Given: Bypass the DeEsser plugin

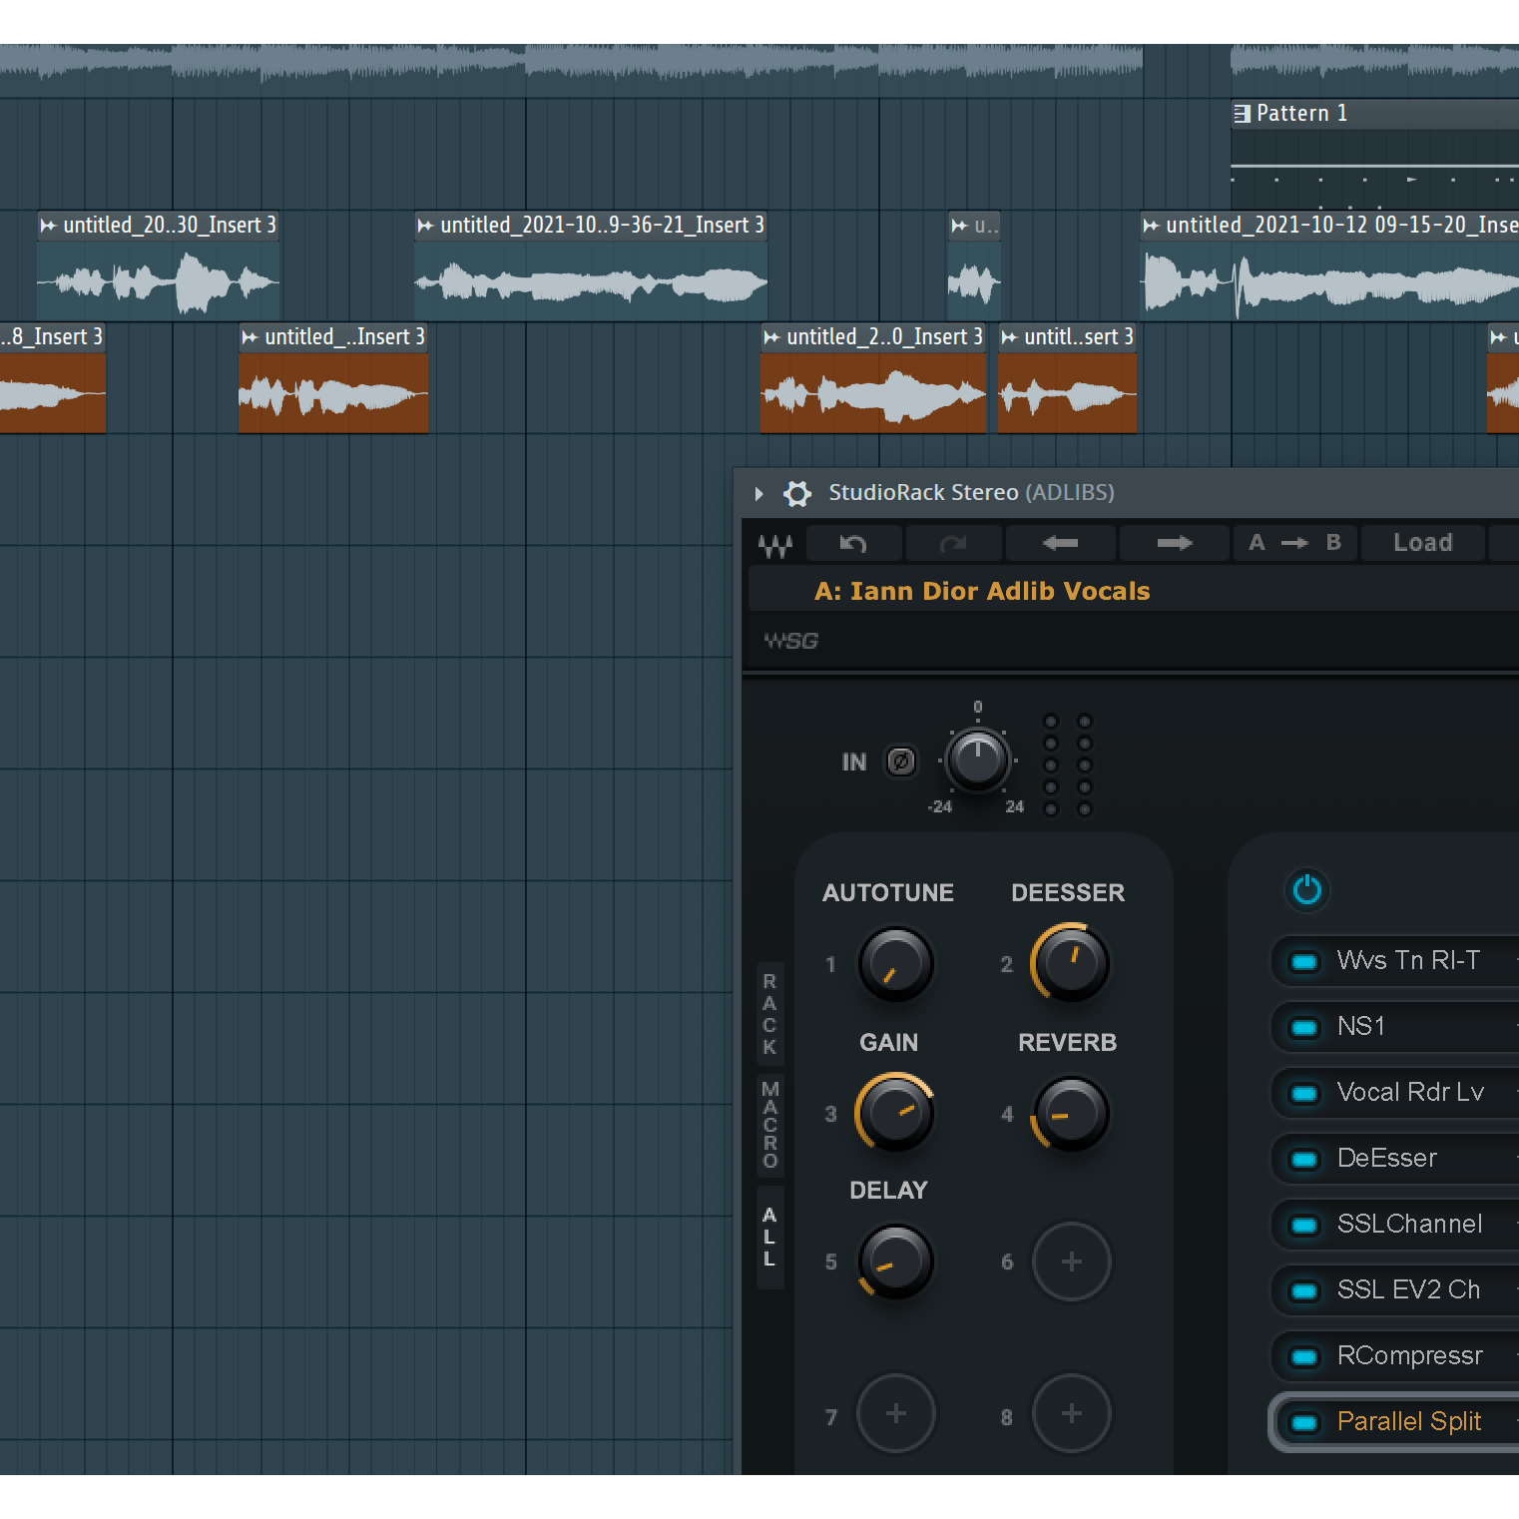Looking at the screenshot, I should coord(1303,1160).
